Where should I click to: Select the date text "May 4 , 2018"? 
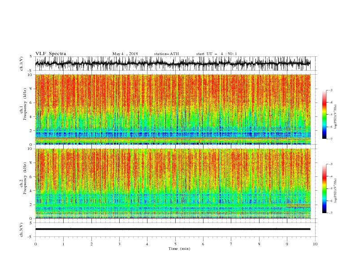coord(125,54)
